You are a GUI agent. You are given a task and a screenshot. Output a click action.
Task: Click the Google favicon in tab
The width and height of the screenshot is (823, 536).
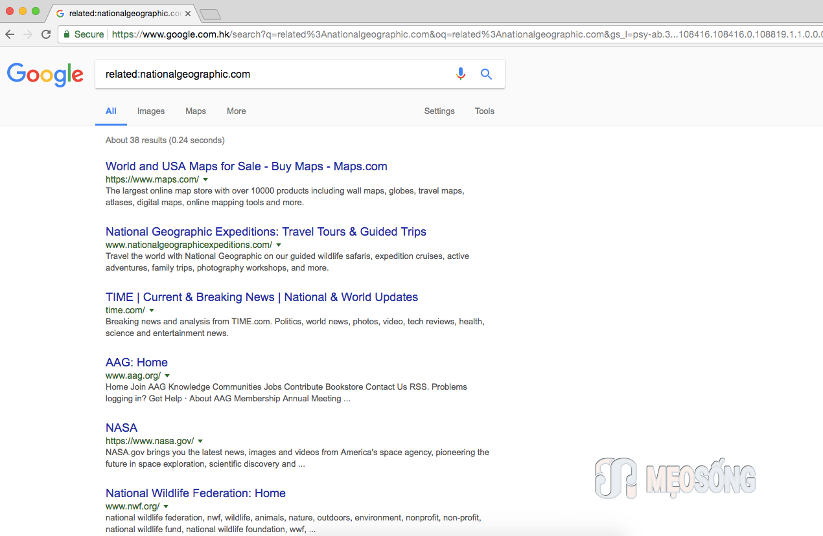pyautogui.click(x=61, y=14)
